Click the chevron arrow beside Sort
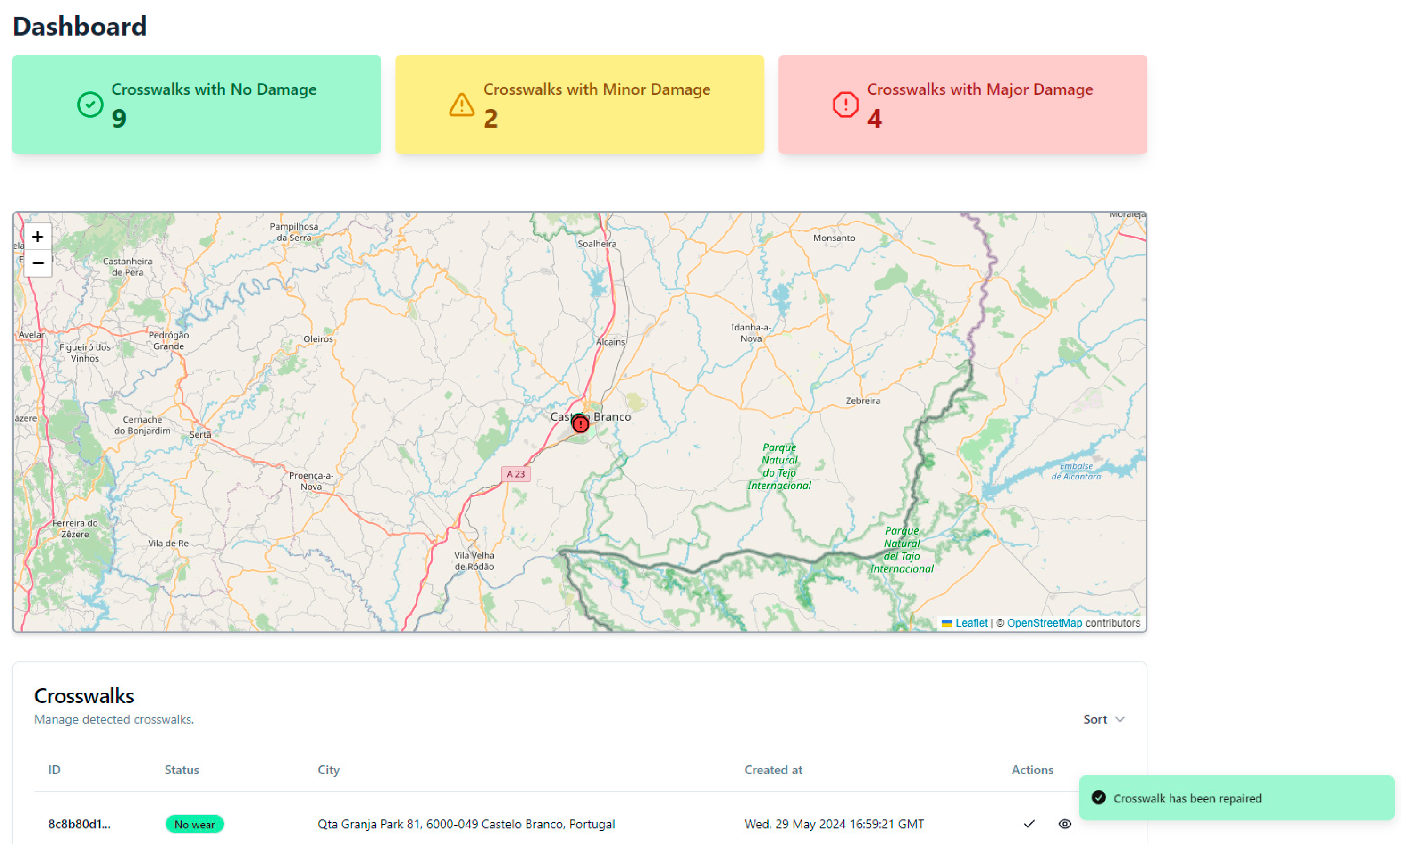1410x866 pixels. click(x=1119, y=719)
